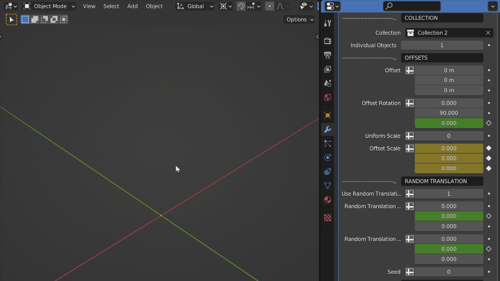This screenshot has width=500, height=281.
Task: Choose the intersect selection mode
Action: (x=64, y=19)
